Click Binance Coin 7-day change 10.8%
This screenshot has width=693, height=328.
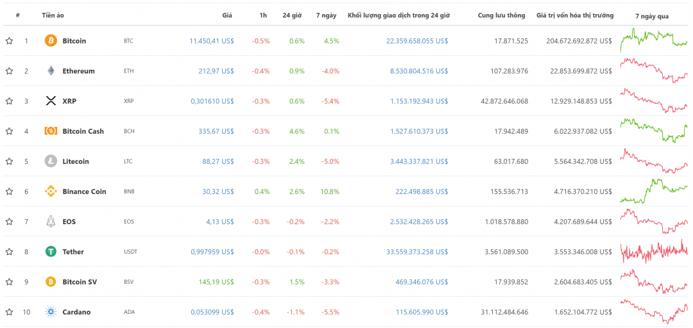[x=329, y=191]
